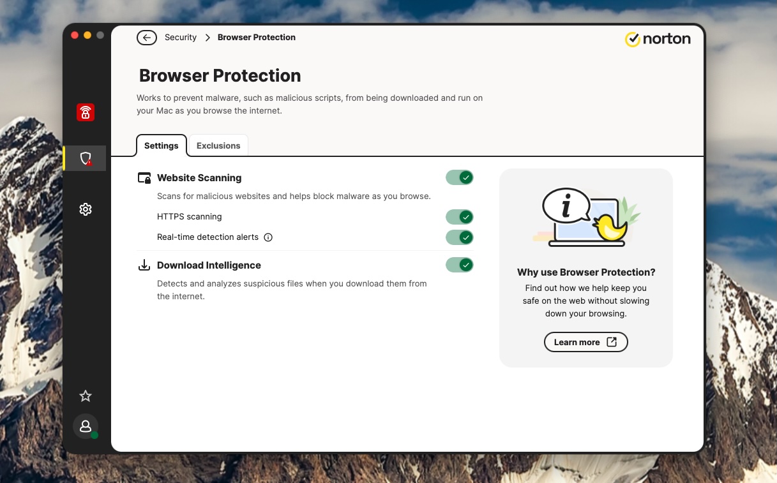Click the Website Scanning browser-lock icon
The height and width of the screenshot is (483, 777).
(x=144, y=177)
